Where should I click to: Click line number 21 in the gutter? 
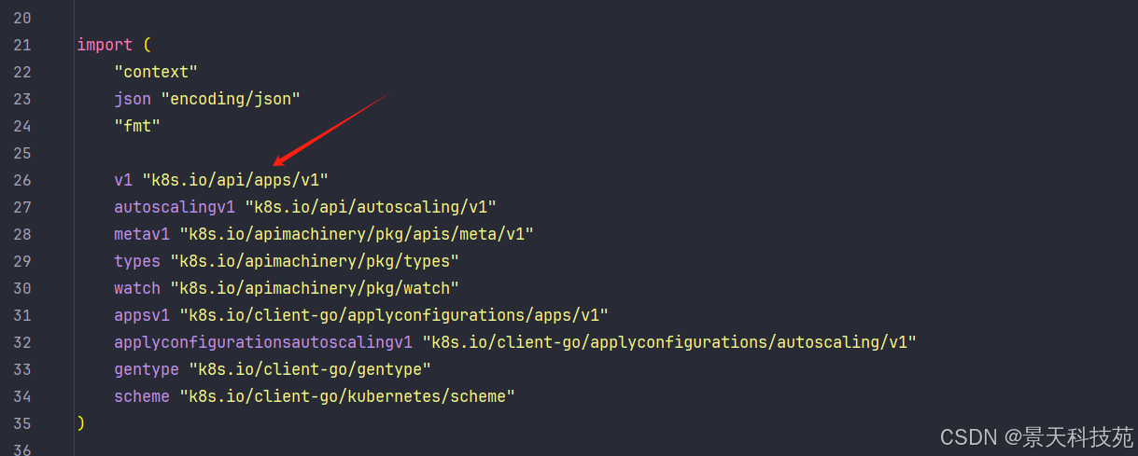click(x=22, y=45)
